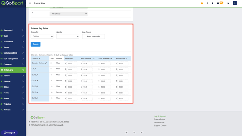
Task: Edit the GU15 division pencil icon
Action: point(38,92)
